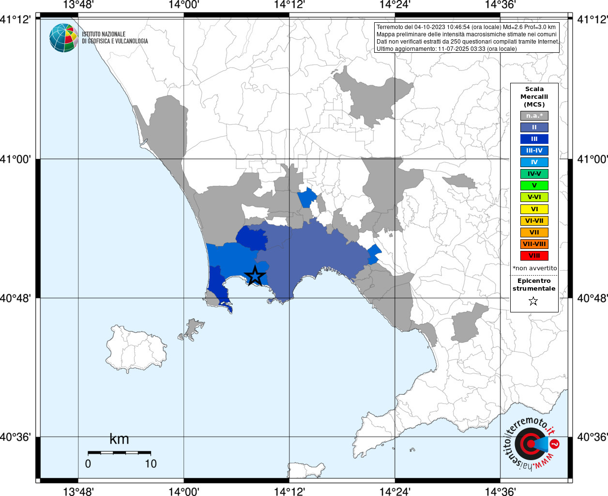Viewport: 608px width, 496px height.
Task: Click the 'Ultimo aggiornamento: 11-07-2025' line
Action: click(447, 49)
